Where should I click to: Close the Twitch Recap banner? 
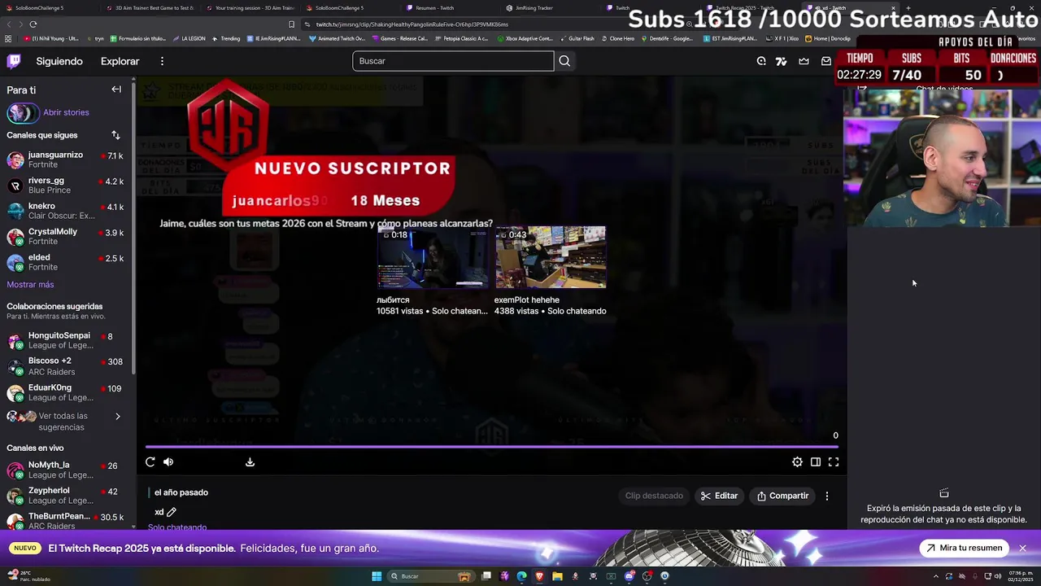pyautogui.click(x=1022, y=548)
